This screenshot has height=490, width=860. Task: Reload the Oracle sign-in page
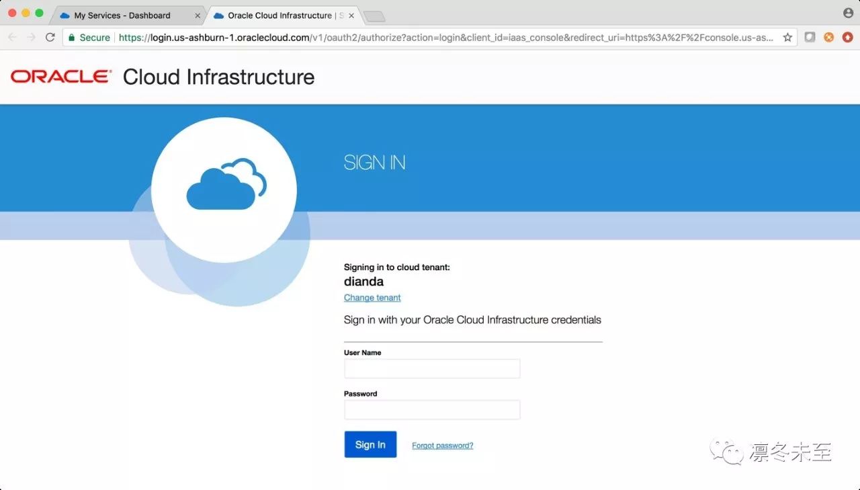50,38
